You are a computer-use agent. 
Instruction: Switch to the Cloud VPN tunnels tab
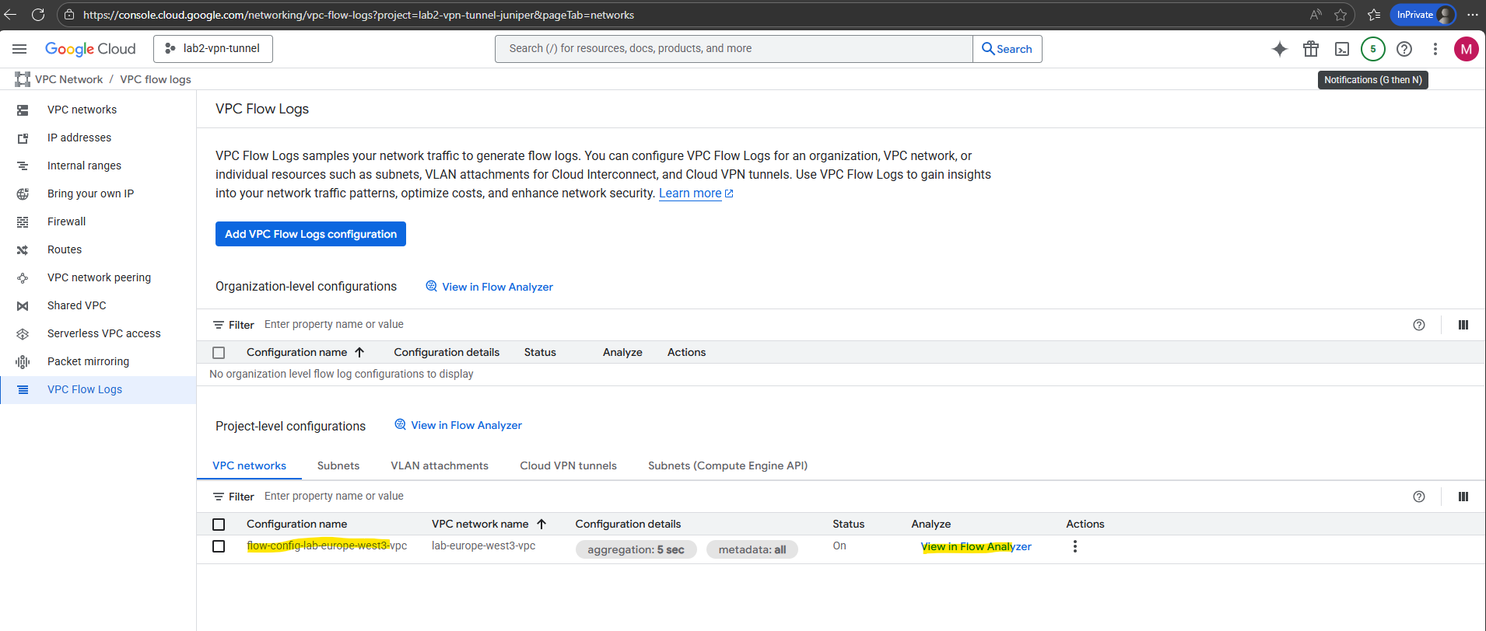569,465
